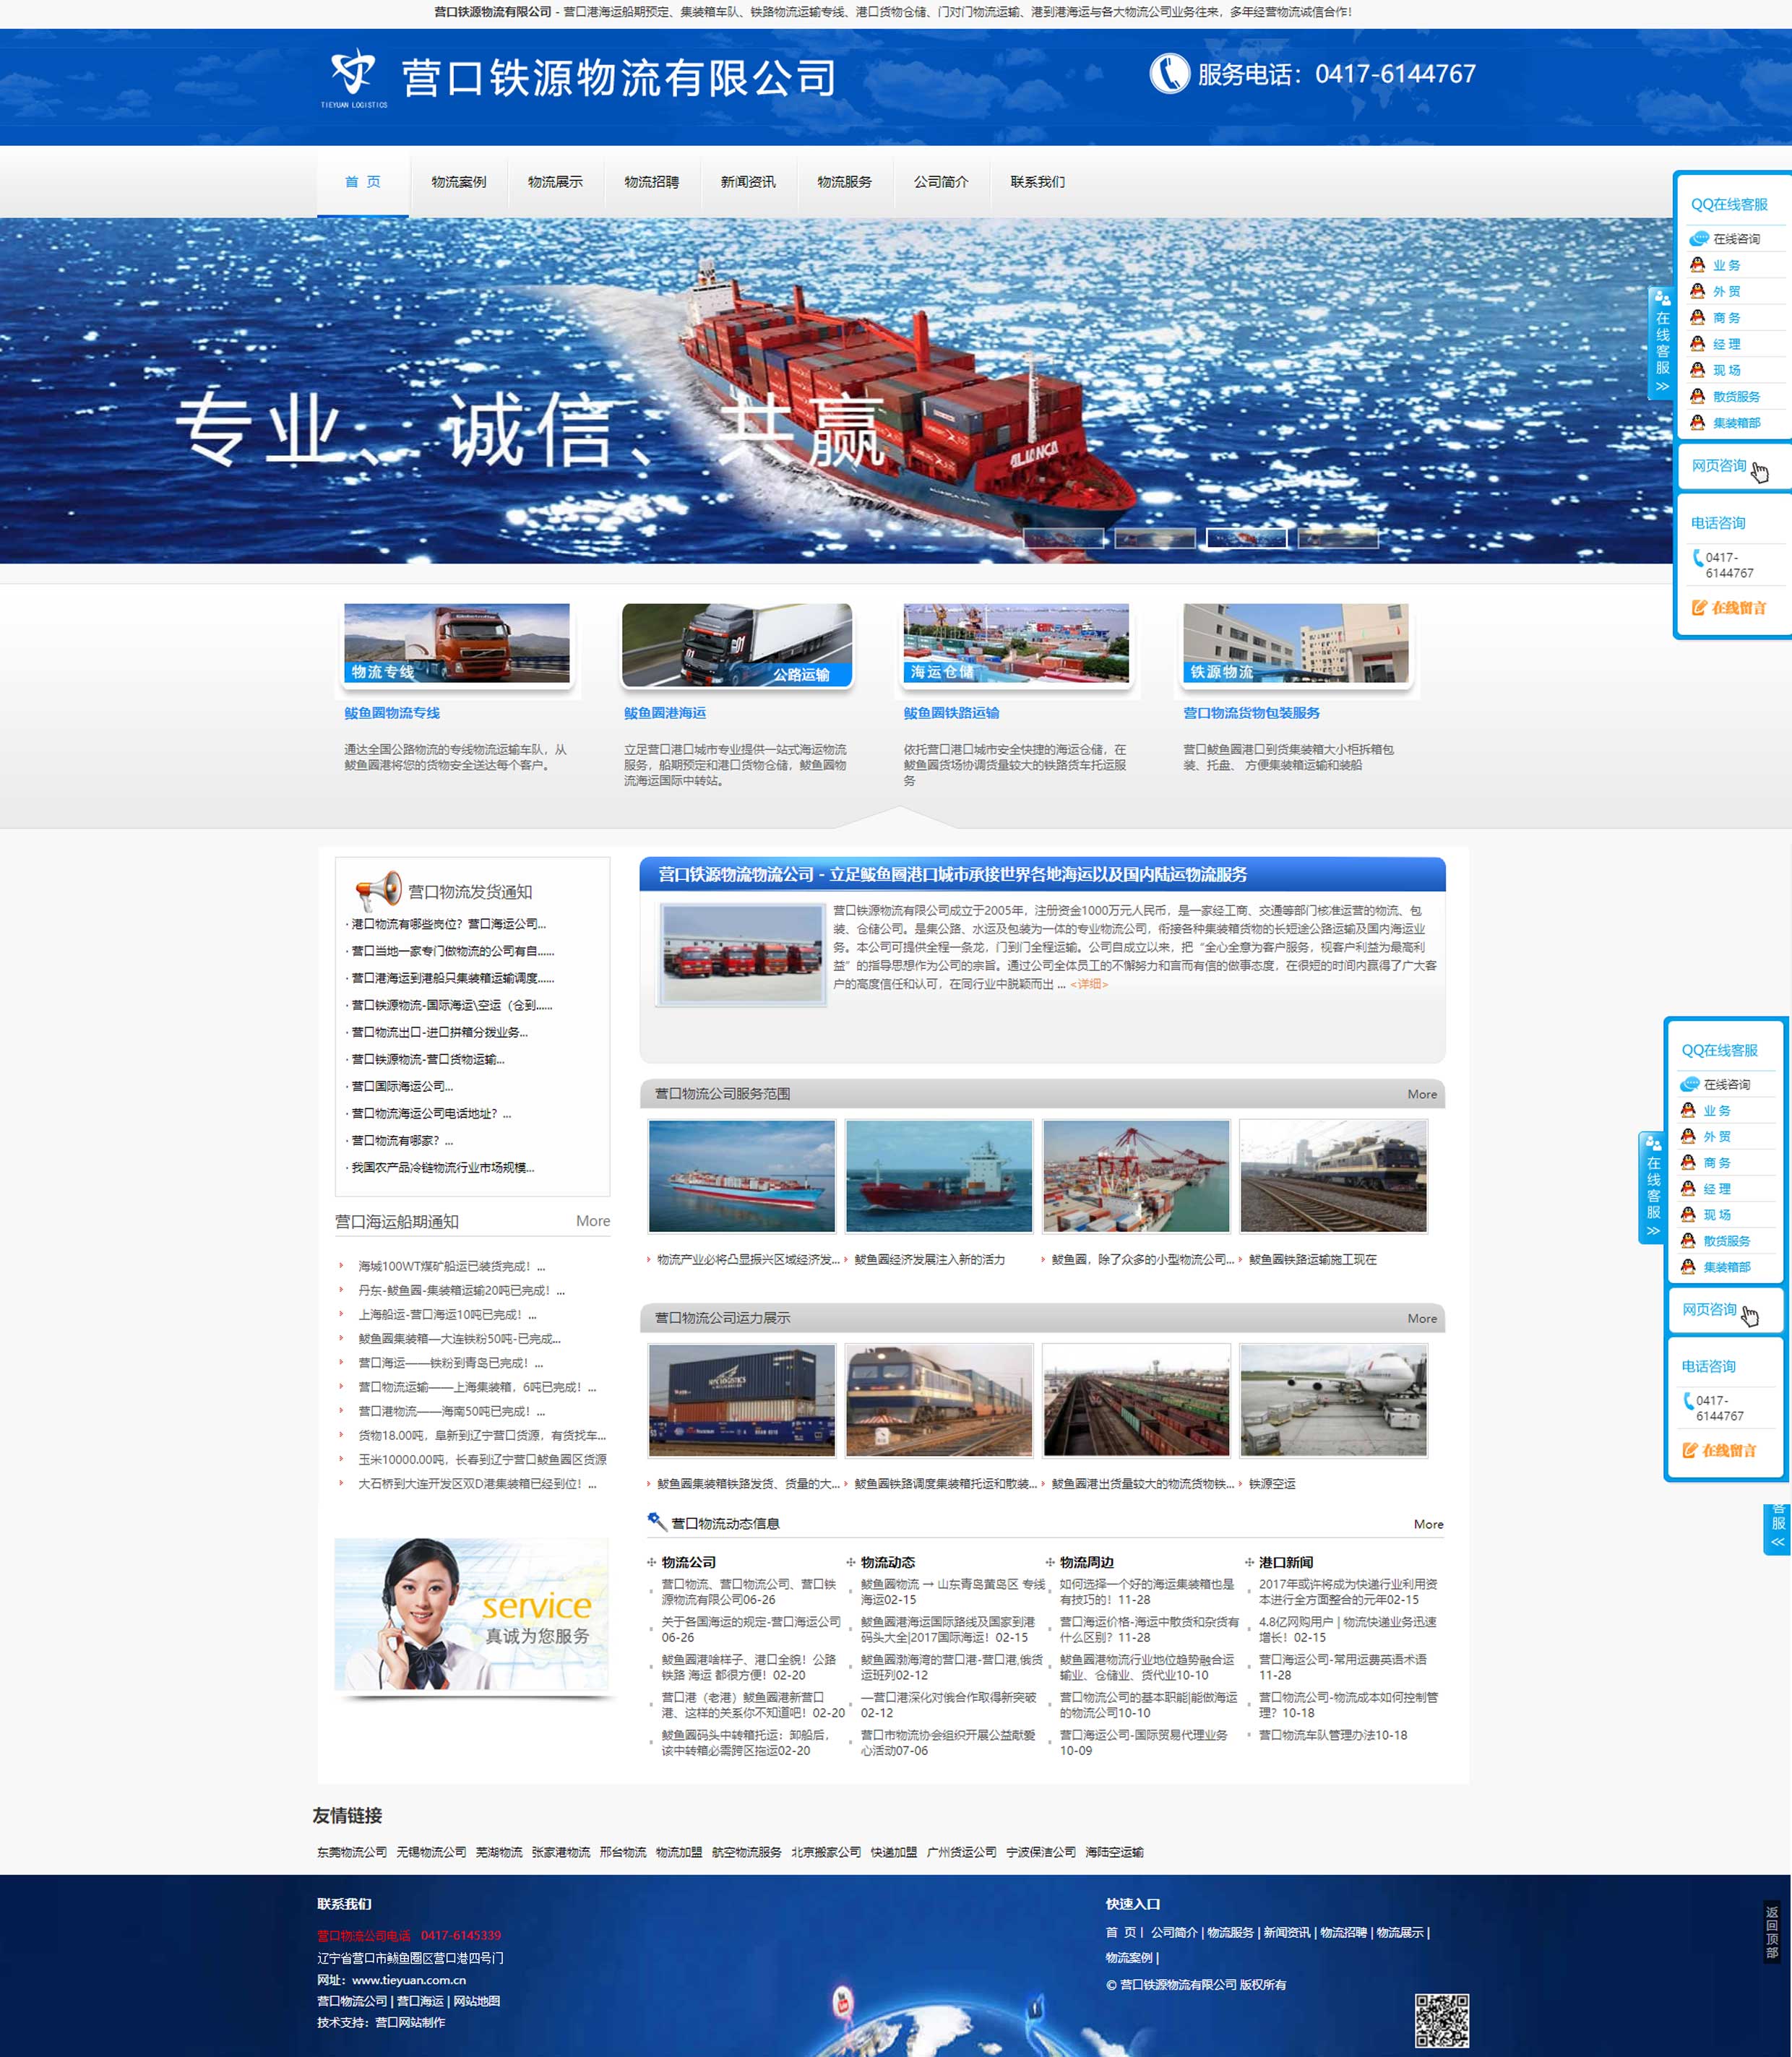Click the 公路运输 truck thumbnail
The image size is (1792, 2057).
tap(737, 644)
